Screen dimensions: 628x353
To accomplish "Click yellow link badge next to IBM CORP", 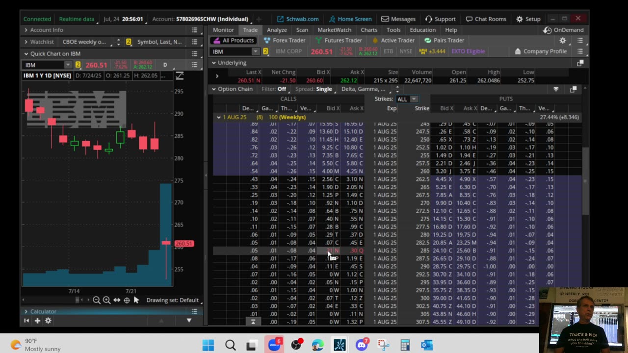I will [x=265, y=51].
